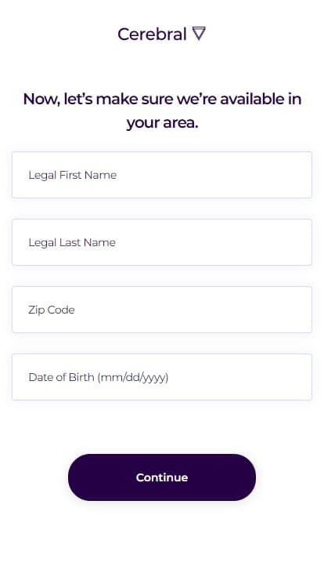This screenshot has width=324, height=577.
Task: Click the 'Legal First Name' placeholder text
Action: pyautogui.click(x=72, y=175)
